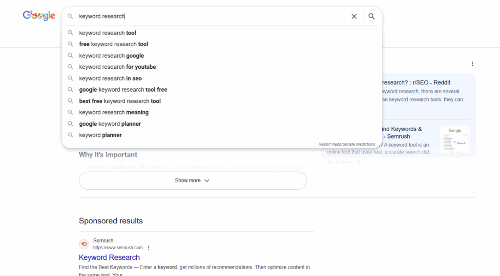Viewport: 500px width, 276px height.
Task: Open the r/SEO Reddit result
Action: (x=416, y=82)
